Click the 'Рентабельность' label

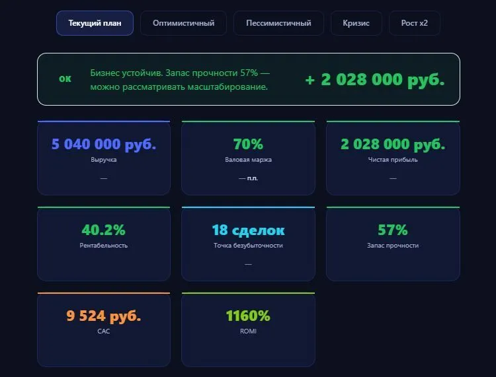click(x=104, y=246)
